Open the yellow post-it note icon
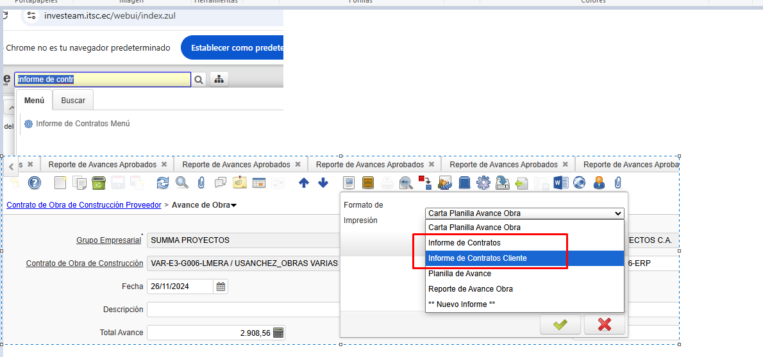Image resolution: width=763 pixels, height=357 pixels. (x=240, y=183)
